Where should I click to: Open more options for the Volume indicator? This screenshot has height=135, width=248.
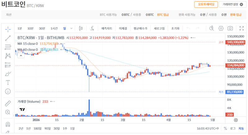tap(53, 101)
